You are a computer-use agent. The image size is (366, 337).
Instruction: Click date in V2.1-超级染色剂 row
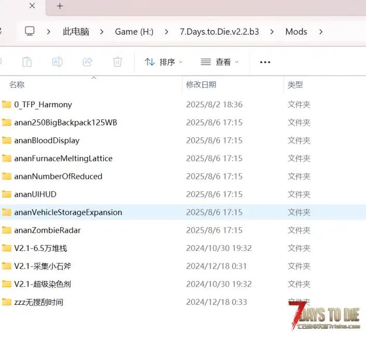click(219, 284)
